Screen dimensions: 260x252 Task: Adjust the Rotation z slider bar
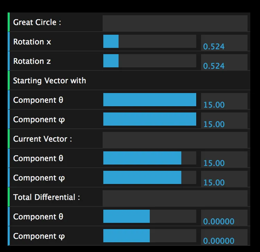click(150, 61)
